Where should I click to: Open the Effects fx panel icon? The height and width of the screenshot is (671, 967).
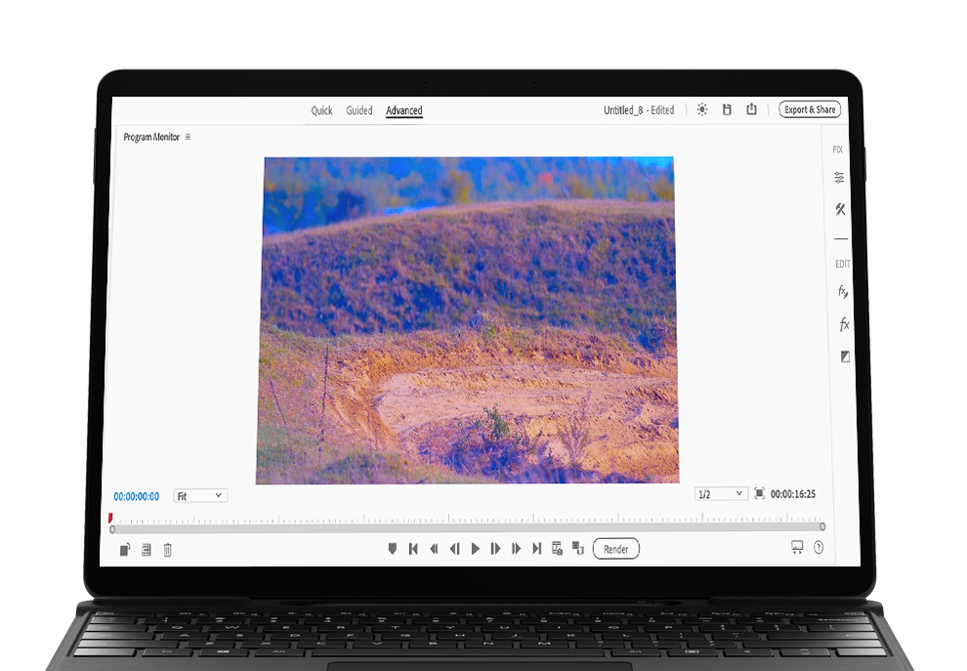(844, 324)
